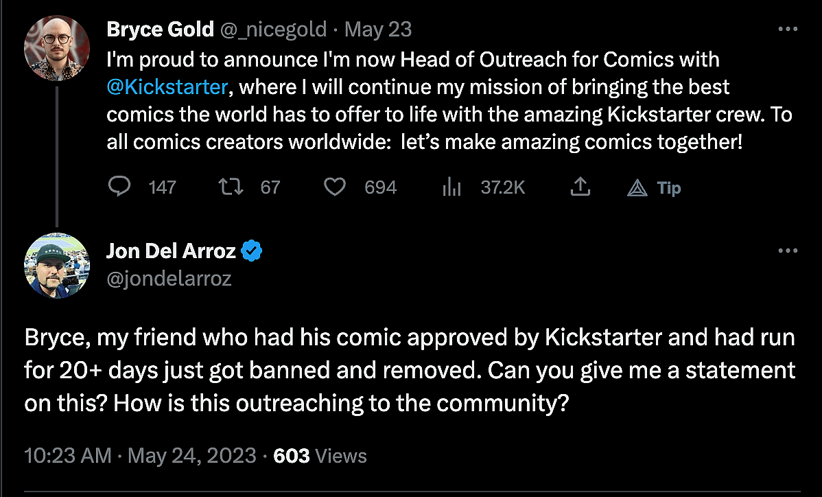822x497 pixels.
Task: Like Bryce Gold's tweet with the heart icon
Action: coord(335,187)
